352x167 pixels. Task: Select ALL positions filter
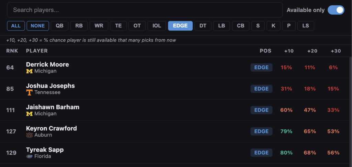click(x=16, y=26)
